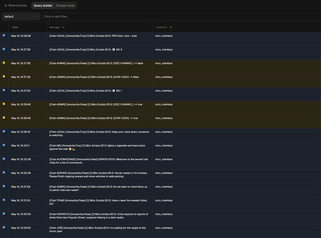
Task: Click yellow icon for OOC CHANNEL false log
Action: click(x=4, y=62)
